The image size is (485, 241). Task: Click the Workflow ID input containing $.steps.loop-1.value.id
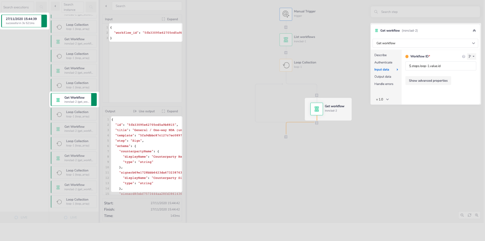pos(440,66)
